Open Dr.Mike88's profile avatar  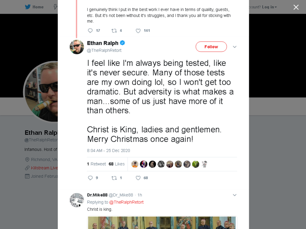point(77,200)
